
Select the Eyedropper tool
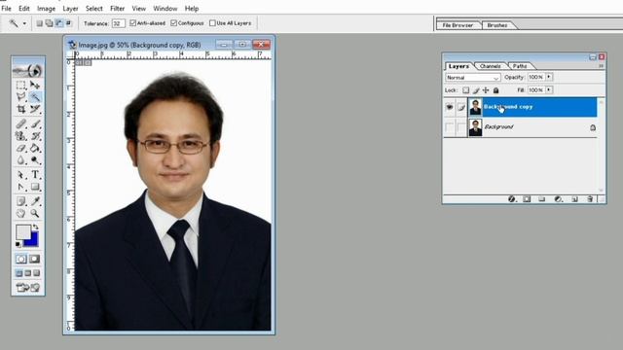click(35, 201)
